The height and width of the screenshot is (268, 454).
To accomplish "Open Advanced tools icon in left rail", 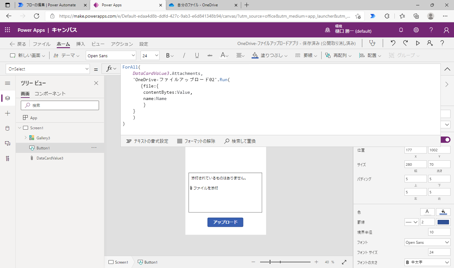I will (8, 159).
